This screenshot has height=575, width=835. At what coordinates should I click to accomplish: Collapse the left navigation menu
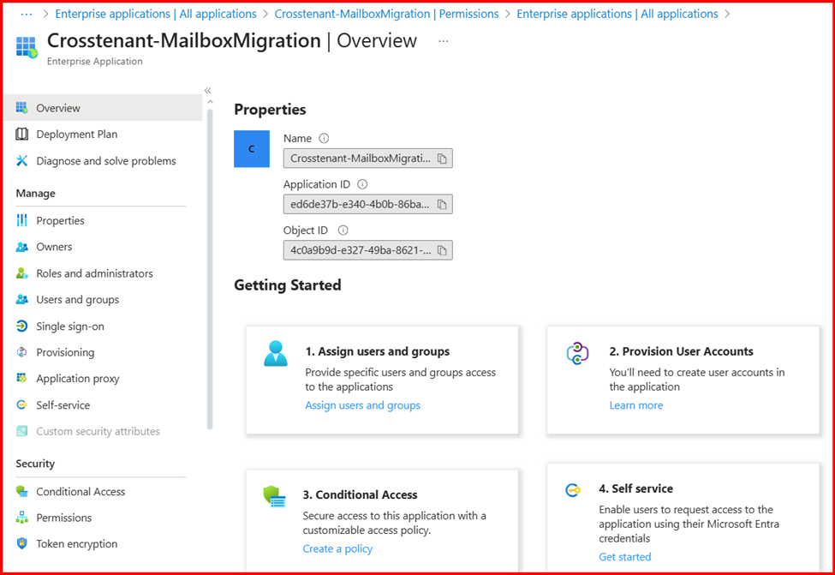tap(207, 91)
